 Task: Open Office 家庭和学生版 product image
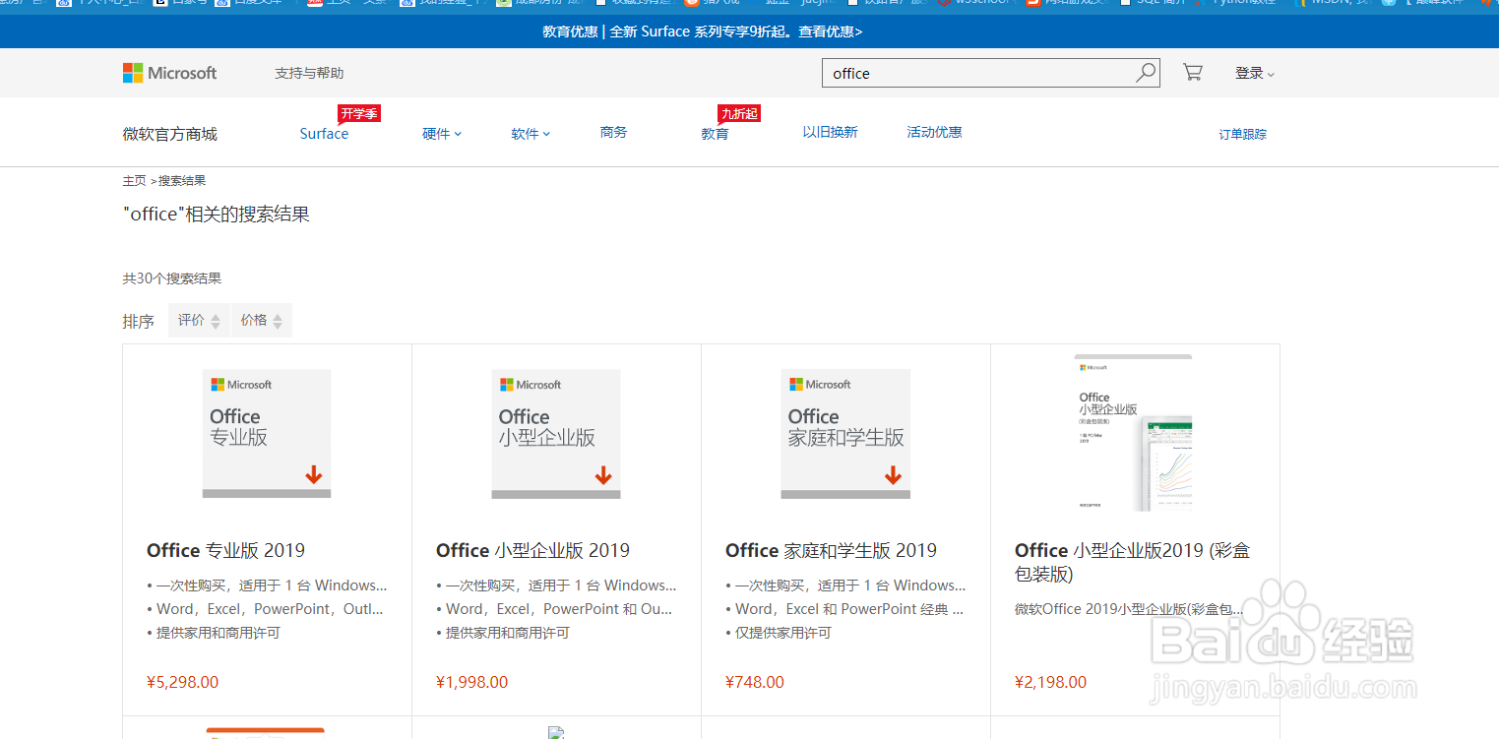[x=845, y=434]
